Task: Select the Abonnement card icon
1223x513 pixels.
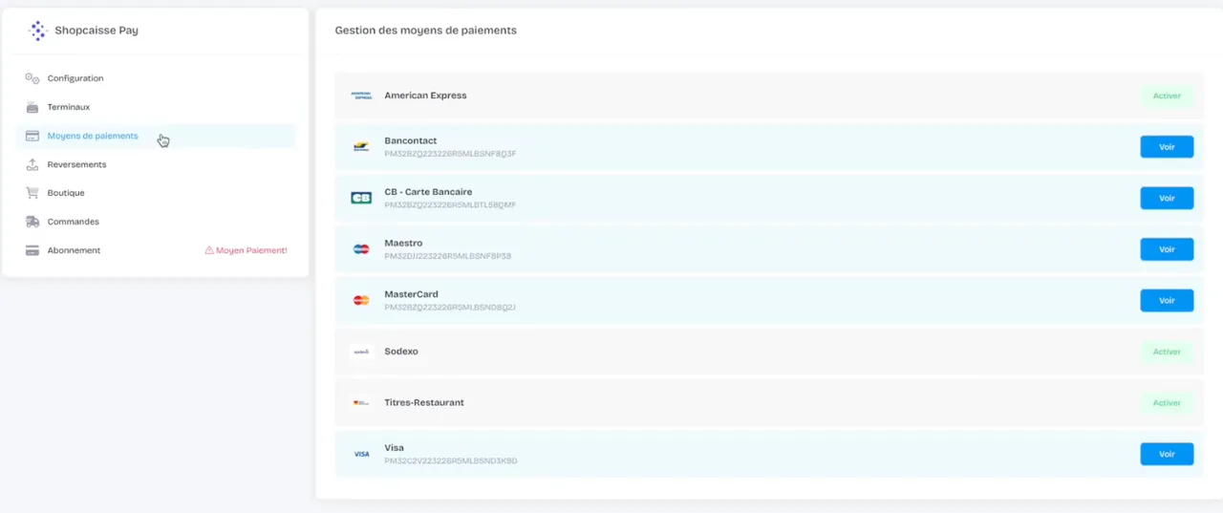Action: pyautogui.click(x=32, y=250)
